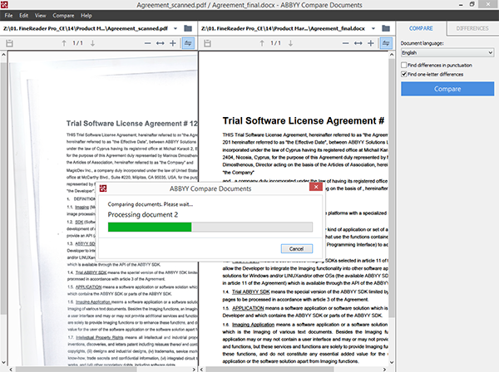Open folder icon for left document

coord(188,28)
